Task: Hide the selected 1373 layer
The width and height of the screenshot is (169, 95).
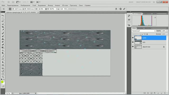Action: pyautogui.click(x=133, y=38)
